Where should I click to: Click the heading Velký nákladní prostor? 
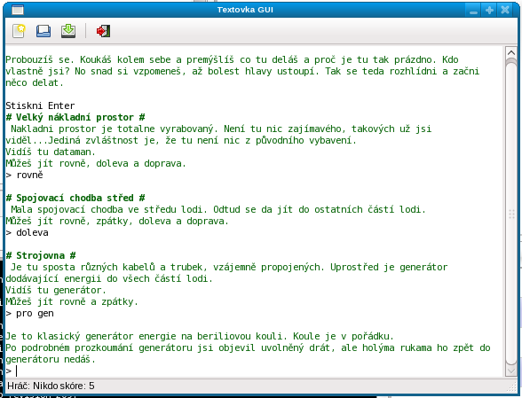(75, 117)
